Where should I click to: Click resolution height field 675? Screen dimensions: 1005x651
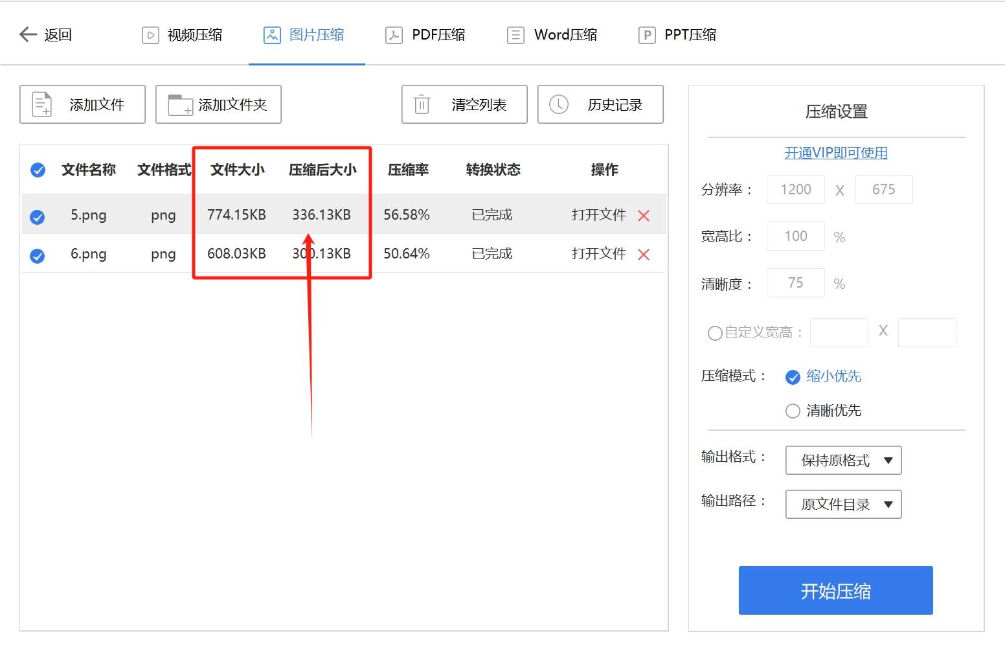884,189
